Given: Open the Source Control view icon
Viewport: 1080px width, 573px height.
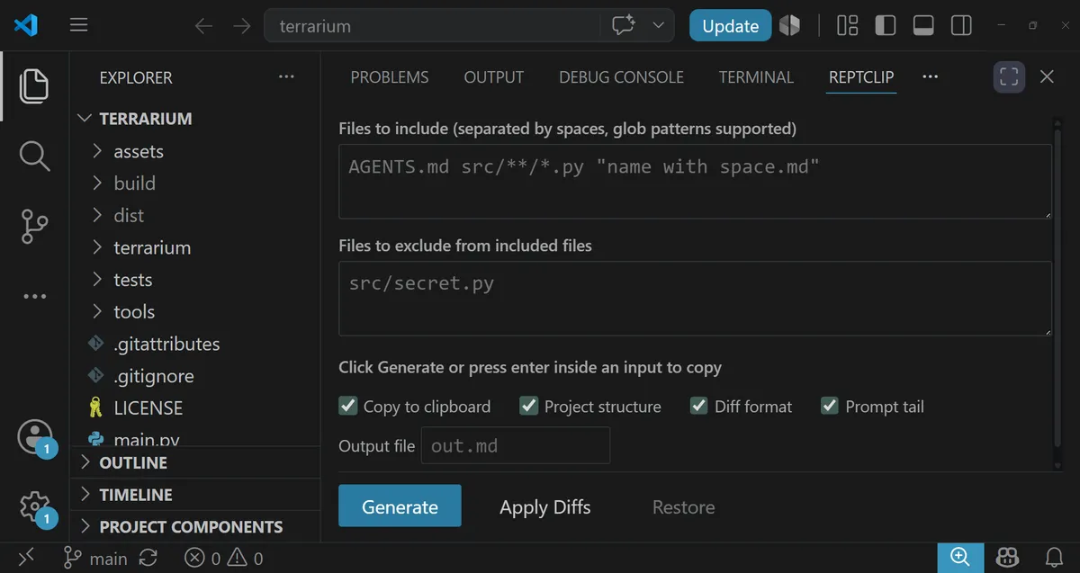Looking at the screenshot, I should (34, 226).
